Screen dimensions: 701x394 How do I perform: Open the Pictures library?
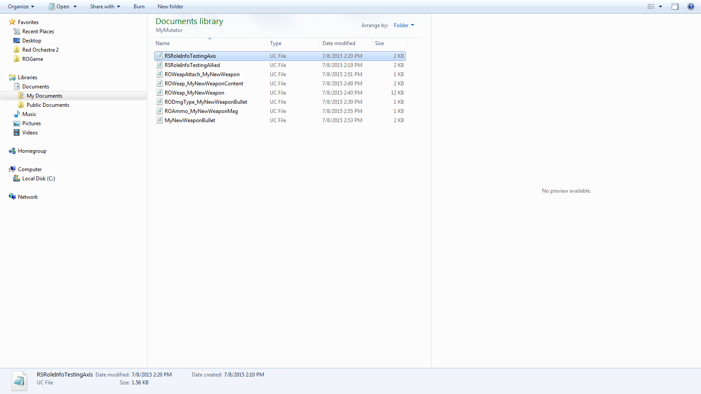click(32, 123)
